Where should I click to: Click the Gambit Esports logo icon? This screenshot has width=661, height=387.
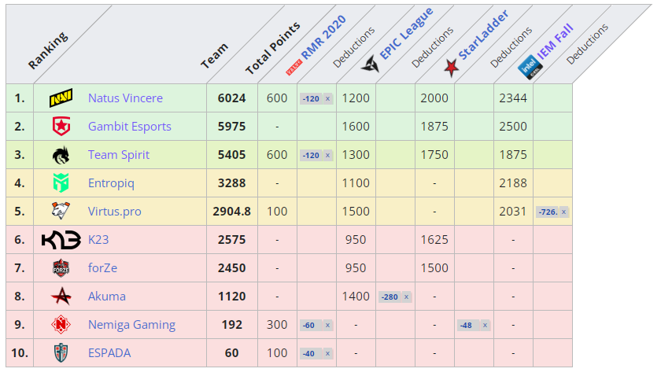(x=61, y=127)
